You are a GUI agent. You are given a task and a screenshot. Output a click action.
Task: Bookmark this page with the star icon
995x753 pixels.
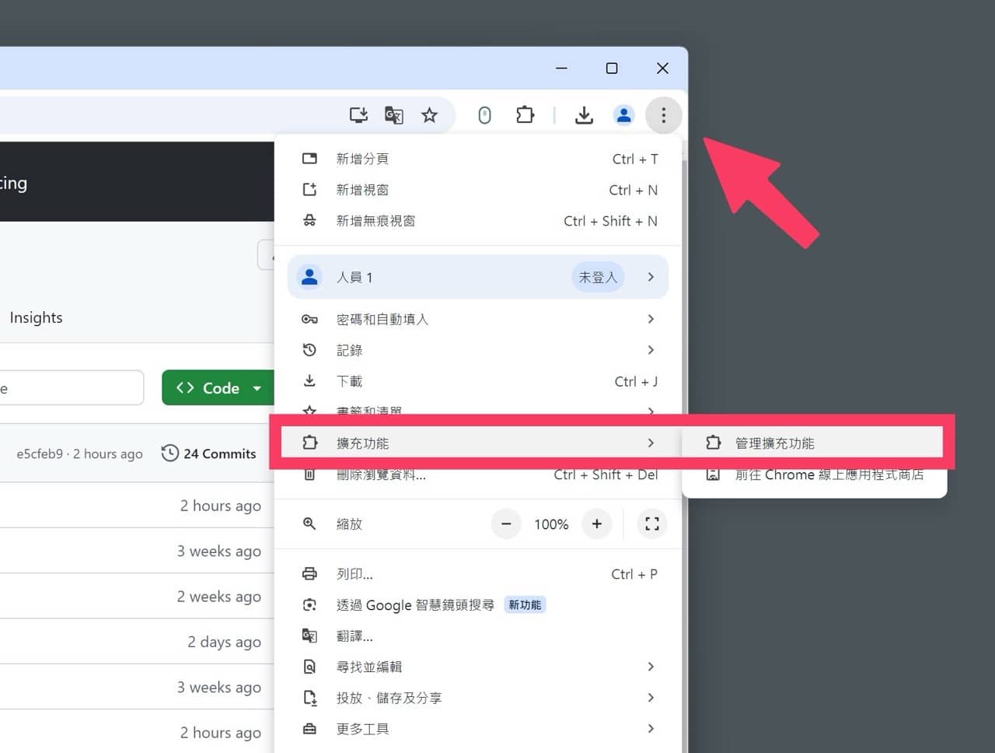[429, 115]
